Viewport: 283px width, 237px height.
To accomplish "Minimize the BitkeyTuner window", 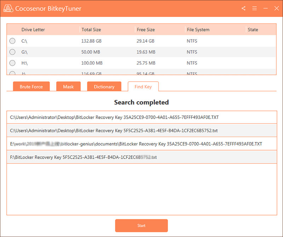I will 266,8.
